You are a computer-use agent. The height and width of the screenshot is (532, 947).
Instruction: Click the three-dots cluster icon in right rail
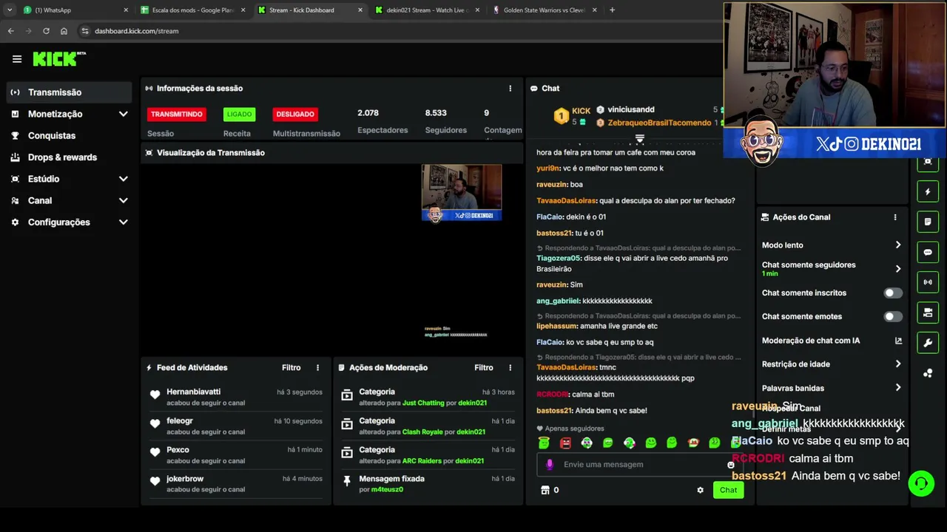coord(928,373)
